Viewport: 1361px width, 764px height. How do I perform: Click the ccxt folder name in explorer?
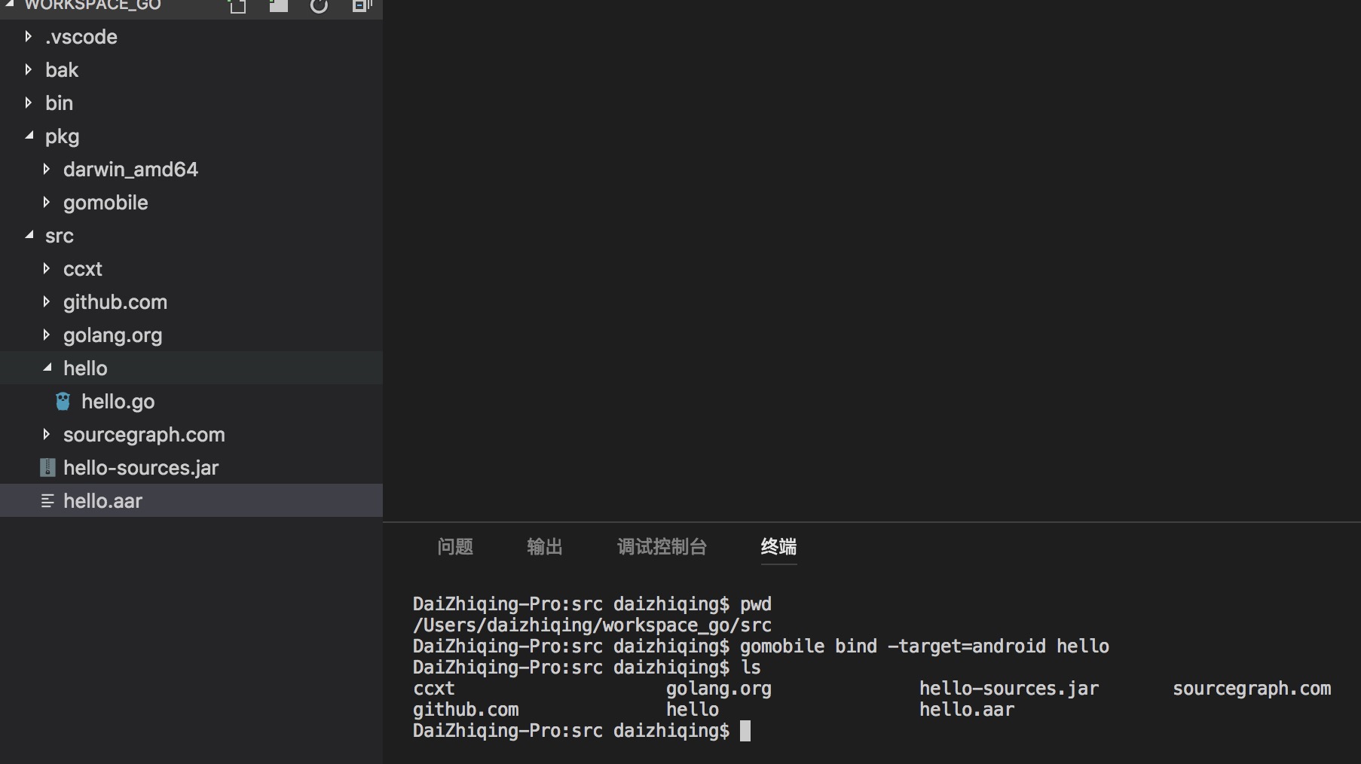[83, 269]
